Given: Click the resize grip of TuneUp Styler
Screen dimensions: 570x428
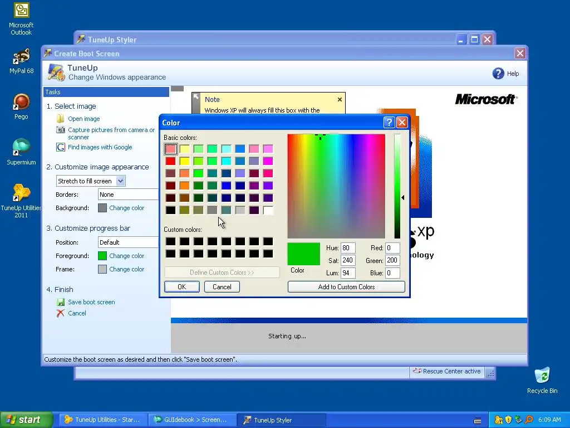Looking at the screenshot, I should [x=490, y=373].
